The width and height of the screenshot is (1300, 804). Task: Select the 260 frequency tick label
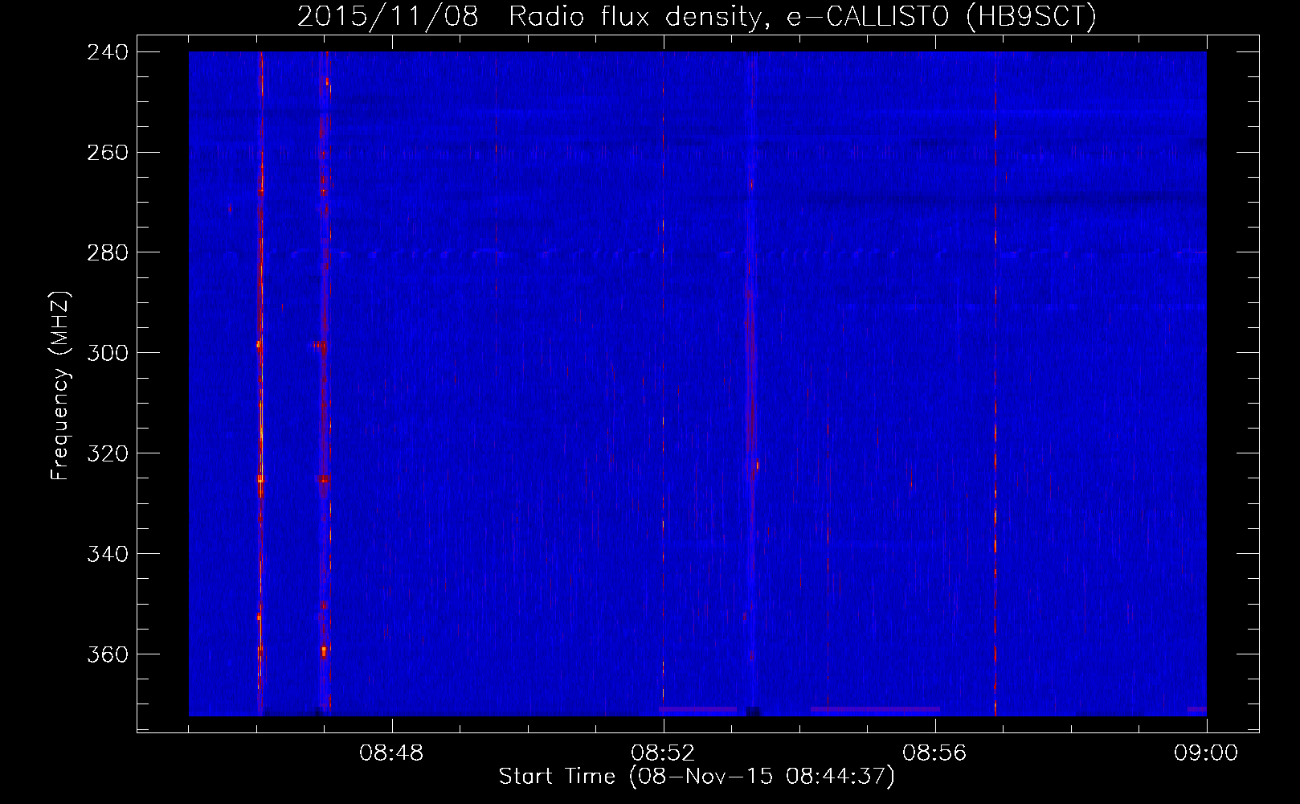click(x=107, y=152)
